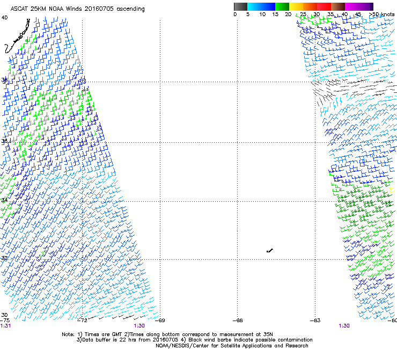
Task: Click the '1:30' time label left of -69
Action: (139, 326)
